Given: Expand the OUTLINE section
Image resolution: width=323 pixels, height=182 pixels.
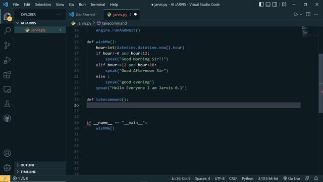Looking at the screenshot, I should (40, 165).
